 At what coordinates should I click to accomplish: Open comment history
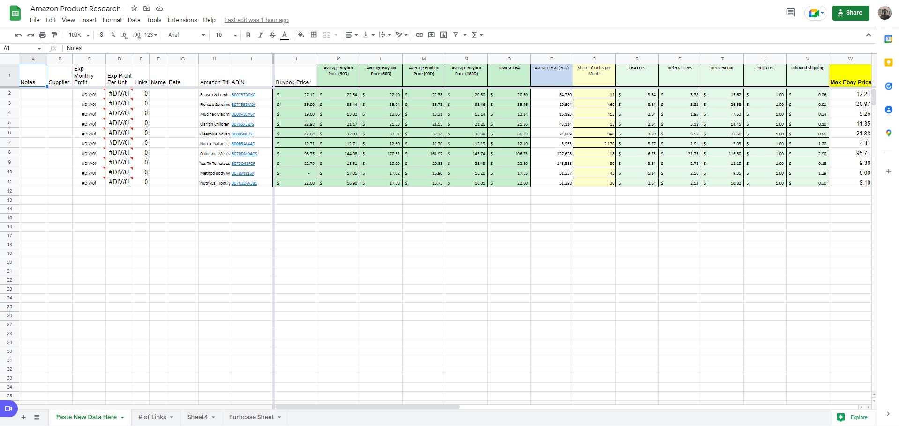coord(790,13)
